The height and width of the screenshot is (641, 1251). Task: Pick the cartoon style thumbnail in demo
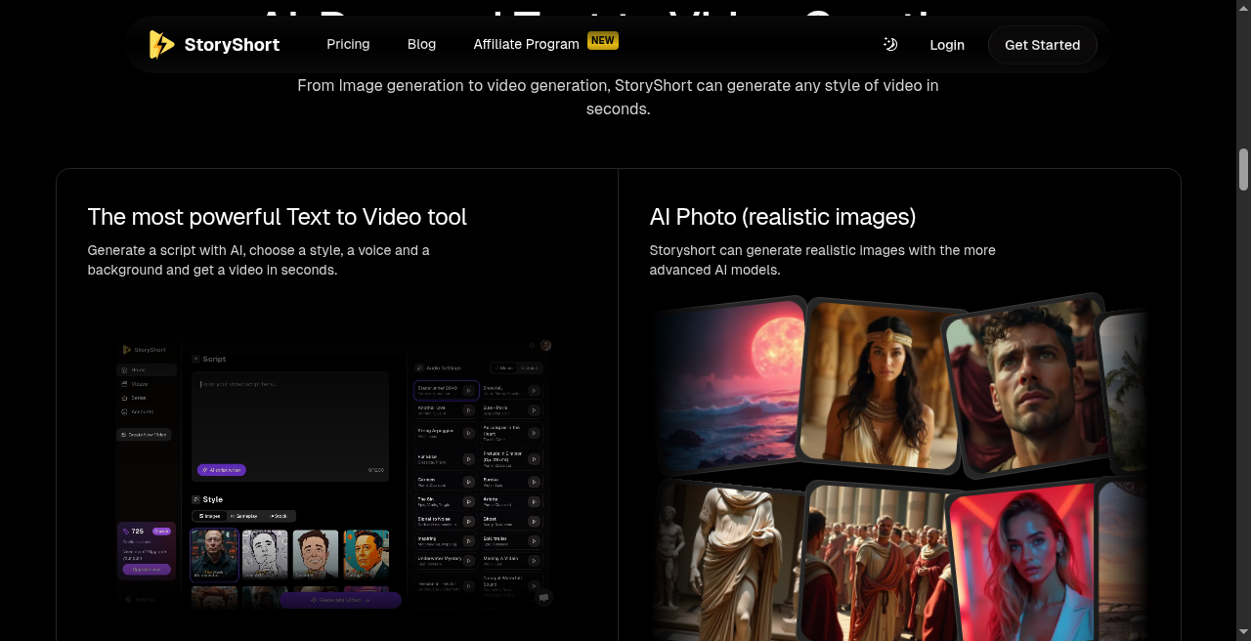[316, 554]
